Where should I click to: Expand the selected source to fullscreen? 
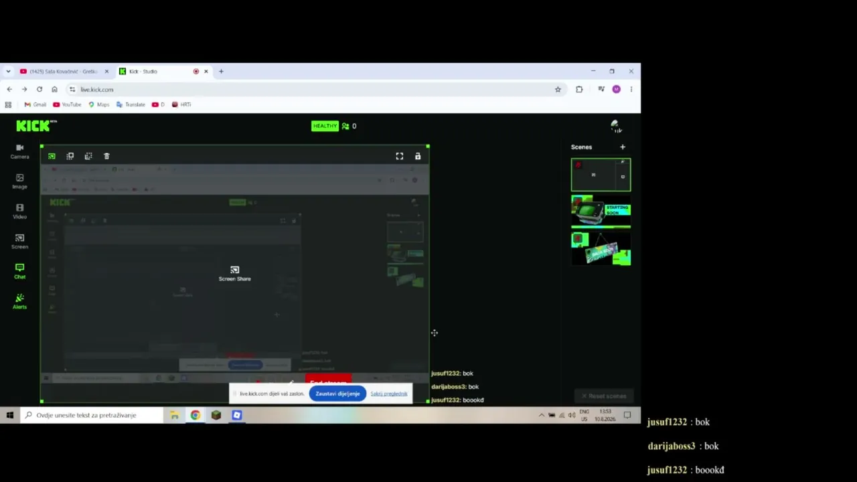(400, 156)
